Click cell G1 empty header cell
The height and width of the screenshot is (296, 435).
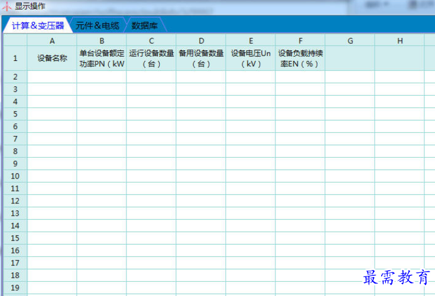(350, 58)
